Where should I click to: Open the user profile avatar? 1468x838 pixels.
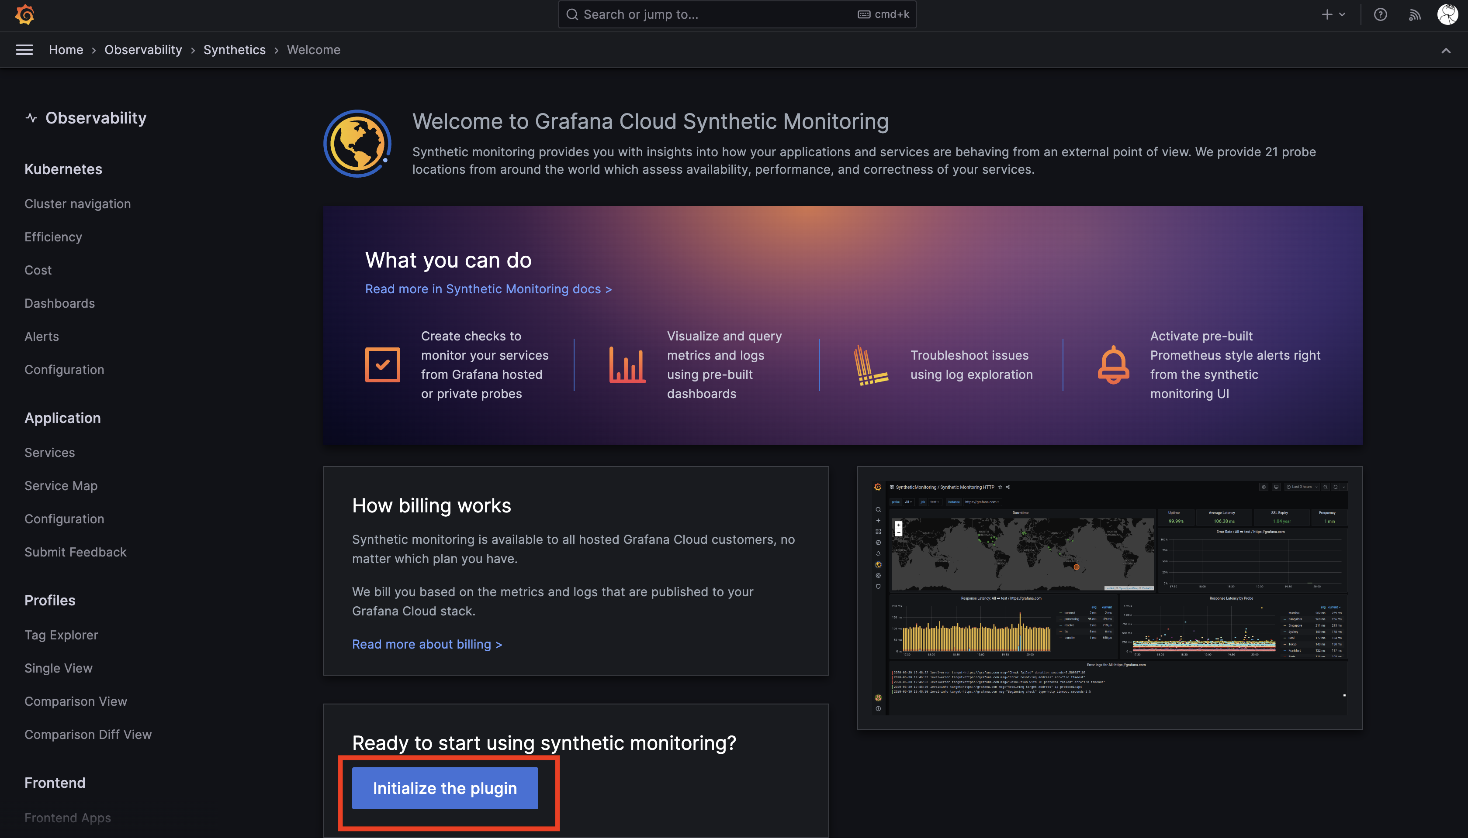pos(1447,14)
